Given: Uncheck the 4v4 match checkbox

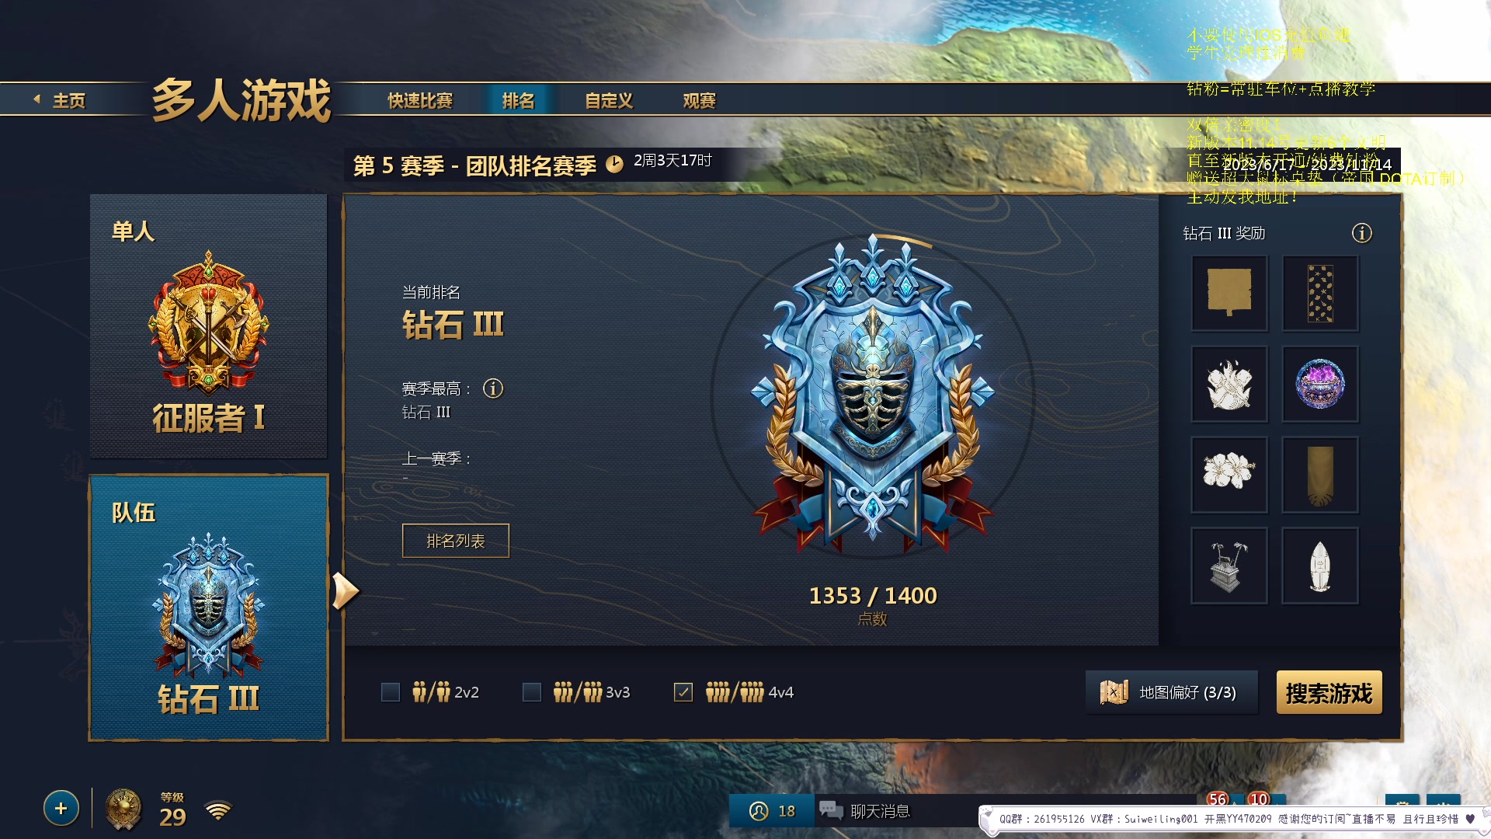Looking at the screenshot, I should (683, 692).
